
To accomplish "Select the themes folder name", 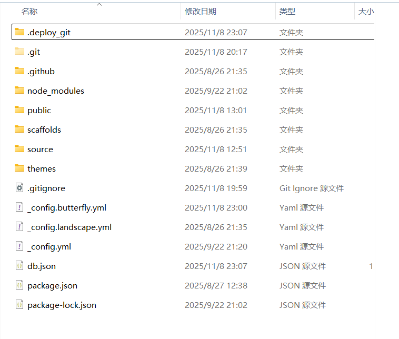I will 42,169.
